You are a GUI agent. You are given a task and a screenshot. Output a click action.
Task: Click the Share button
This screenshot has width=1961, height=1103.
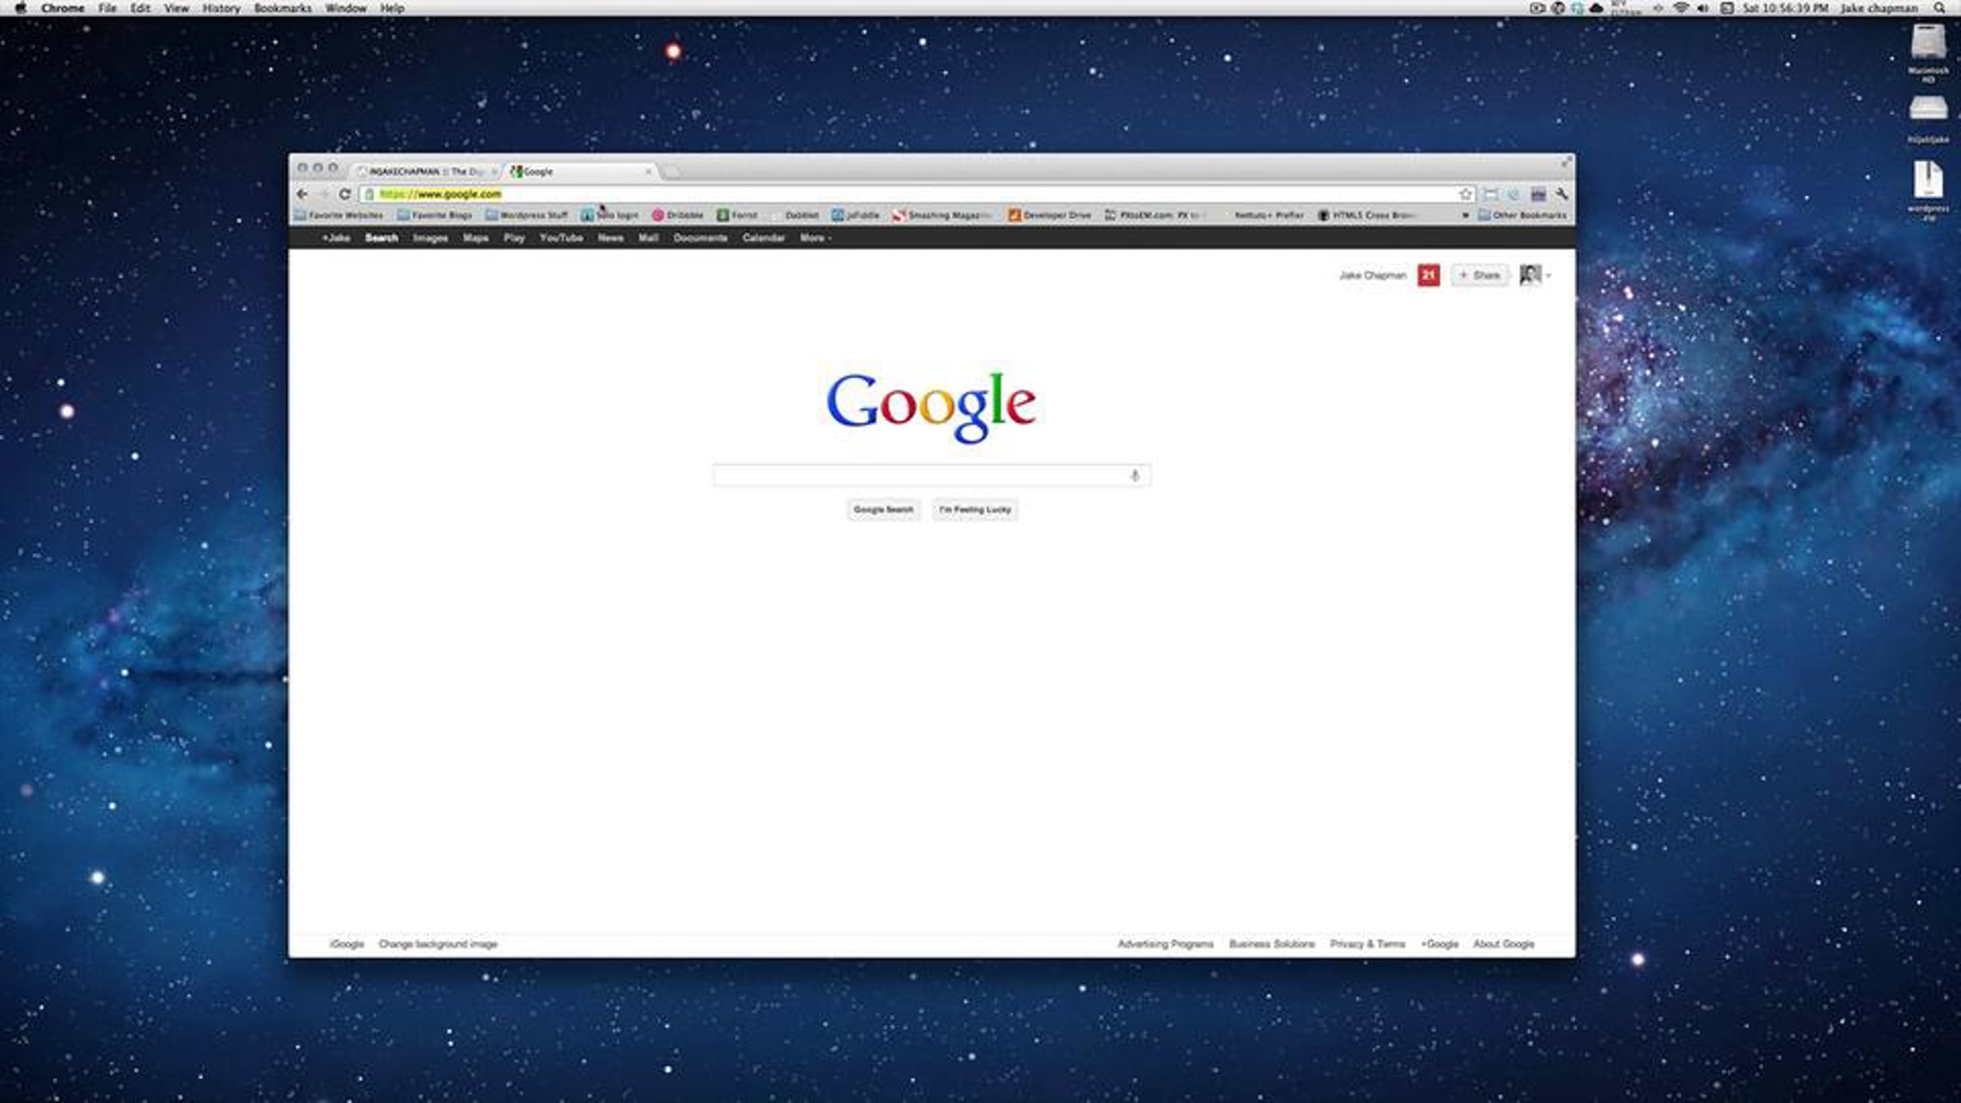[1480, 275]
